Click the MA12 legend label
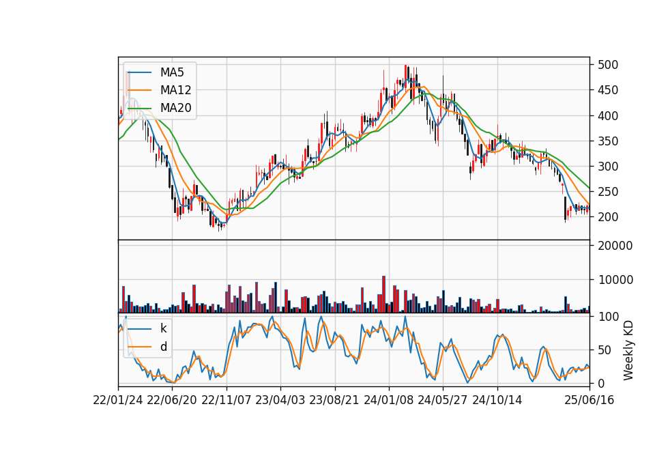Image resolution: width=655 pixels, height=471 pixels. (175, 90)
